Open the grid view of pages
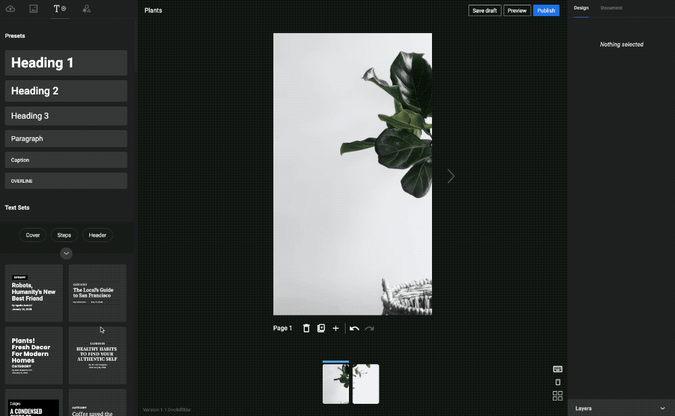Screen dimensions: 675x416 coord(558,396)
